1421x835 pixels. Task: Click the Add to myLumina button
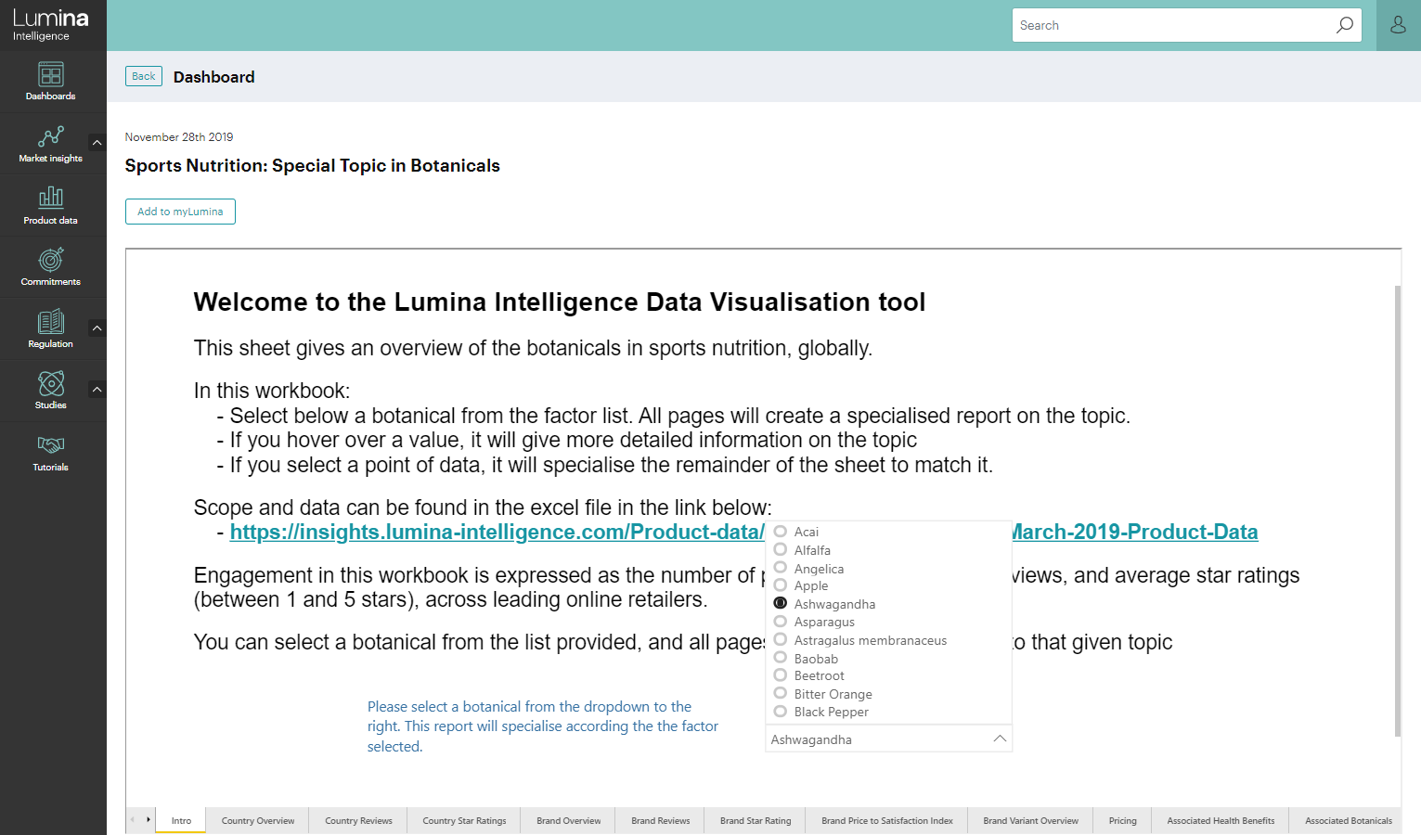point(180,212)
